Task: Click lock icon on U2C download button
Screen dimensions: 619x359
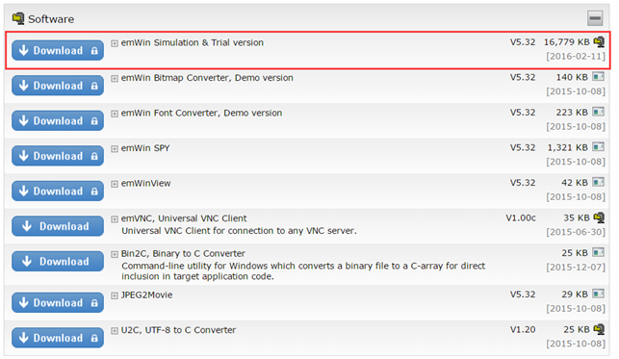Action: tap(94, 338)
